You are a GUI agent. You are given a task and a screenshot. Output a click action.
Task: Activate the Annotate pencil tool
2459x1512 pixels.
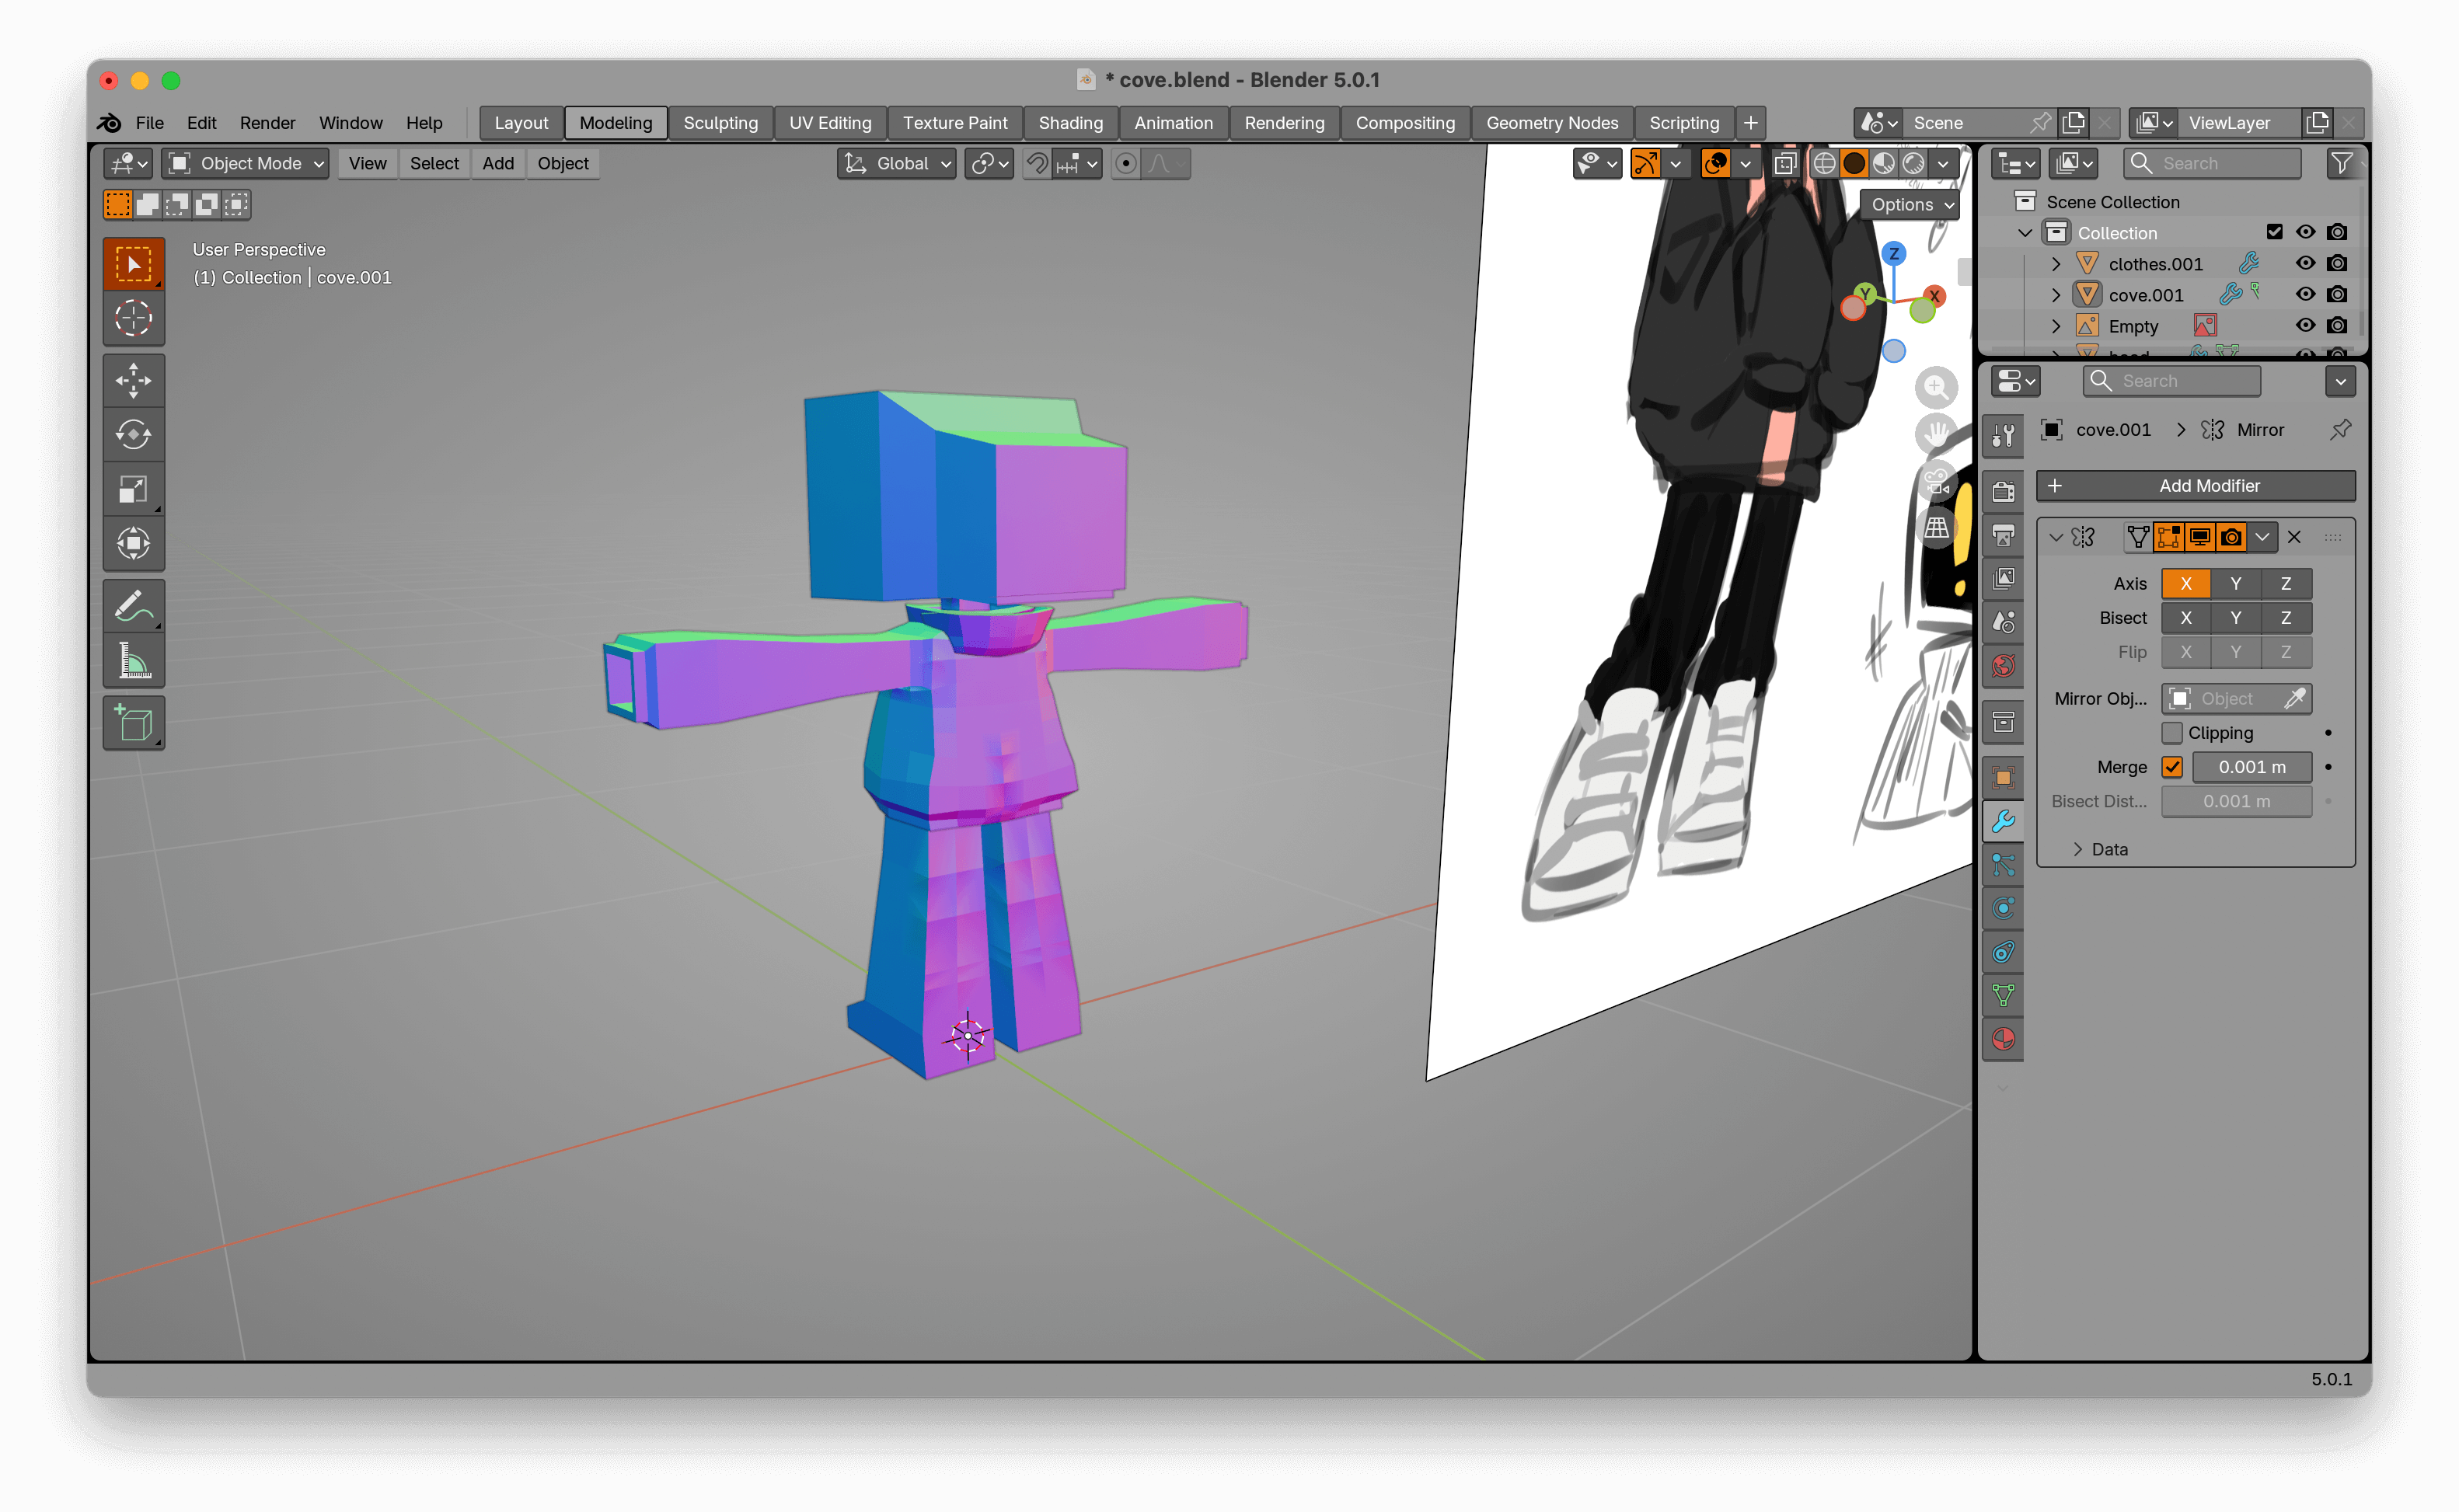click(x=133, y=605)
